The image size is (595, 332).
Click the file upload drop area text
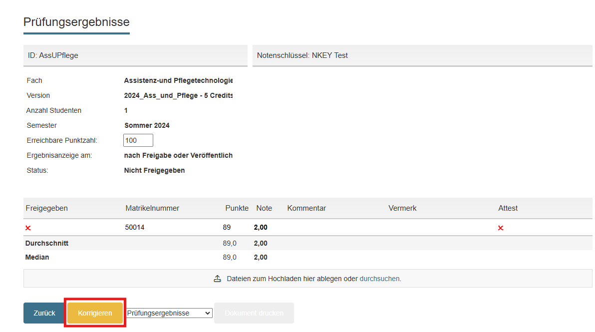(x=314, y=279)
